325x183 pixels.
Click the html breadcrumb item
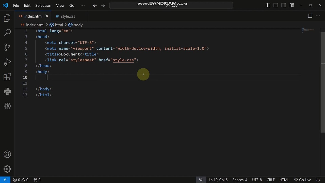56,25
